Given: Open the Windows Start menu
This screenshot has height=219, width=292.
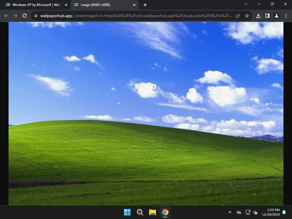Looking at the screenshot, I should pyautogui.click(x=127, y=212).
